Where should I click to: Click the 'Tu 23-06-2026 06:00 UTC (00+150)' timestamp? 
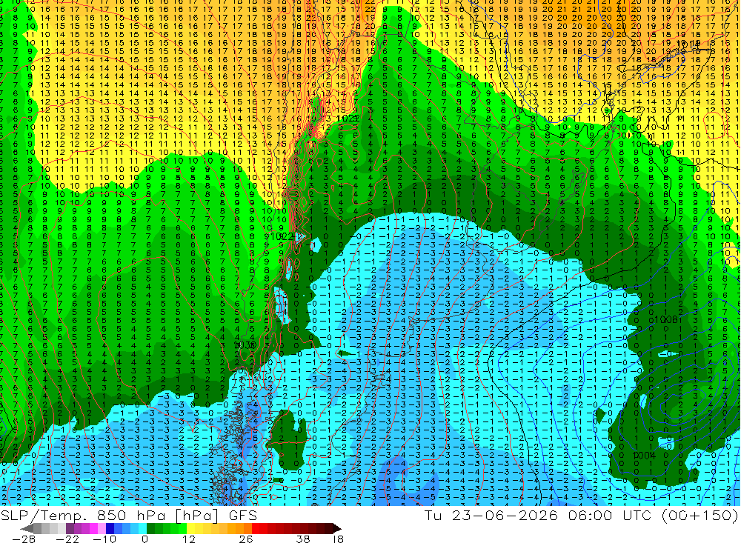pos(581,515)
